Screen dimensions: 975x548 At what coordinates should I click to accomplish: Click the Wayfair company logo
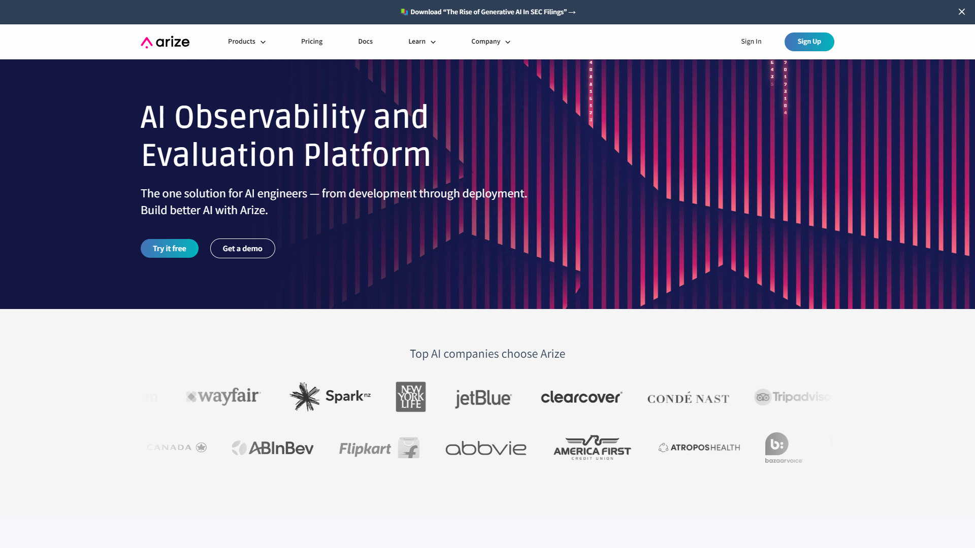[222, 396]
